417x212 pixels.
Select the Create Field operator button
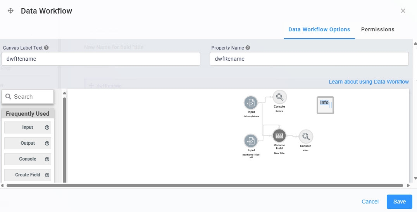tap(28, 175)
